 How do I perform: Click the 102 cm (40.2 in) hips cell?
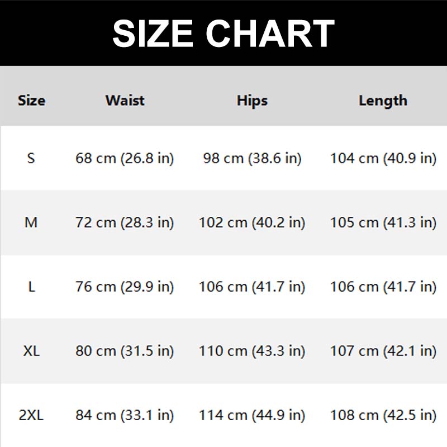click(252, 222)
